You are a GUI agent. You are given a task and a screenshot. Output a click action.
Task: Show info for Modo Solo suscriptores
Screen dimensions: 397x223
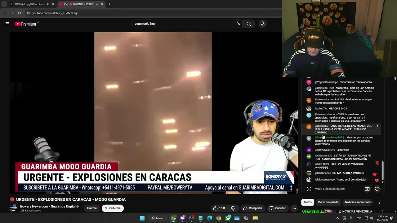pyautogui.click(x=309, y=189)
